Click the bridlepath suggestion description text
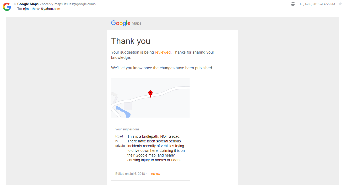The height and width of the screenshot is (185, 346). pyautogui.click(x=156, y=148)
